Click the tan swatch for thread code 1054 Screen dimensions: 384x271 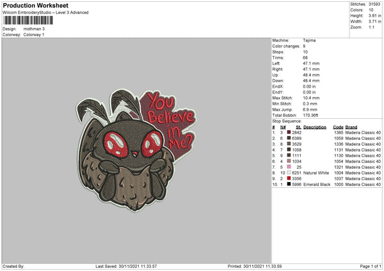[289, 161]
